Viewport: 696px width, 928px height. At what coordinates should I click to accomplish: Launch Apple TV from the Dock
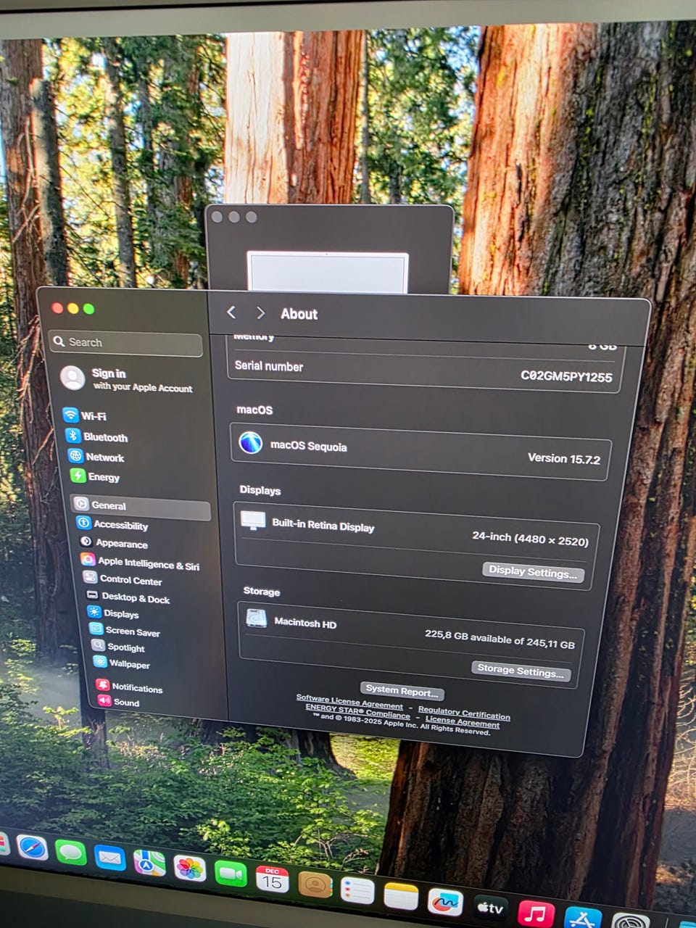[490, 908]
